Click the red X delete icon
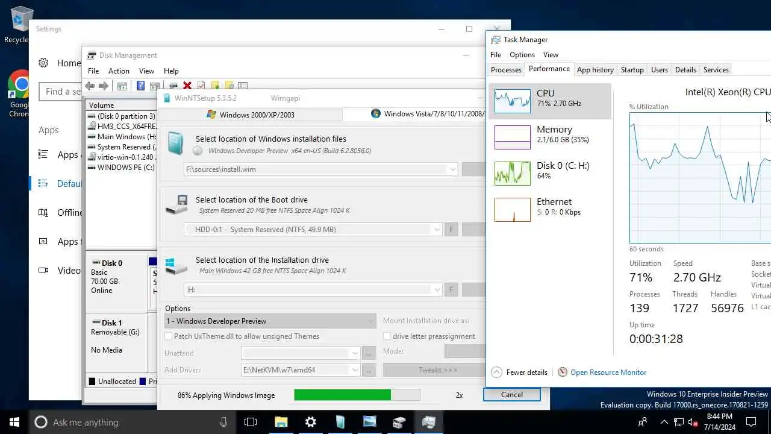The image size is (771, 434). 187,86
